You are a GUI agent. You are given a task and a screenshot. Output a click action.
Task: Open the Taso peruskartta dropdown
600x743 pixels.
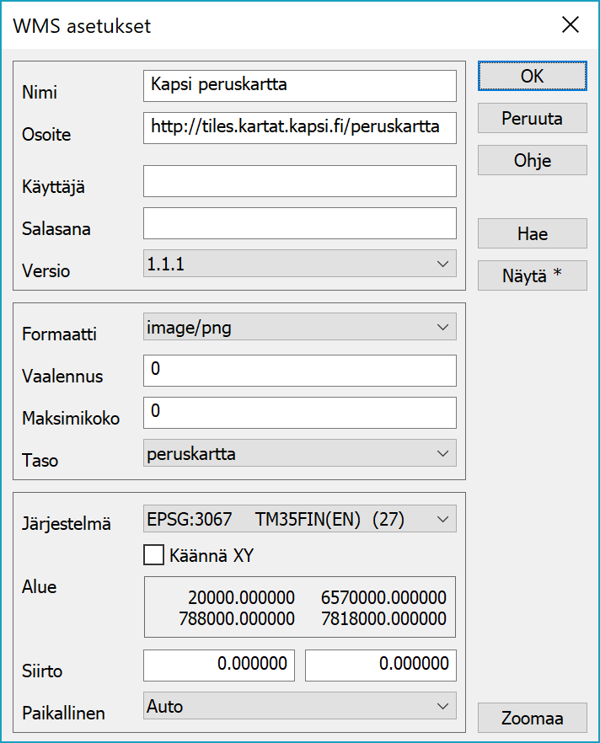[299, 454]
